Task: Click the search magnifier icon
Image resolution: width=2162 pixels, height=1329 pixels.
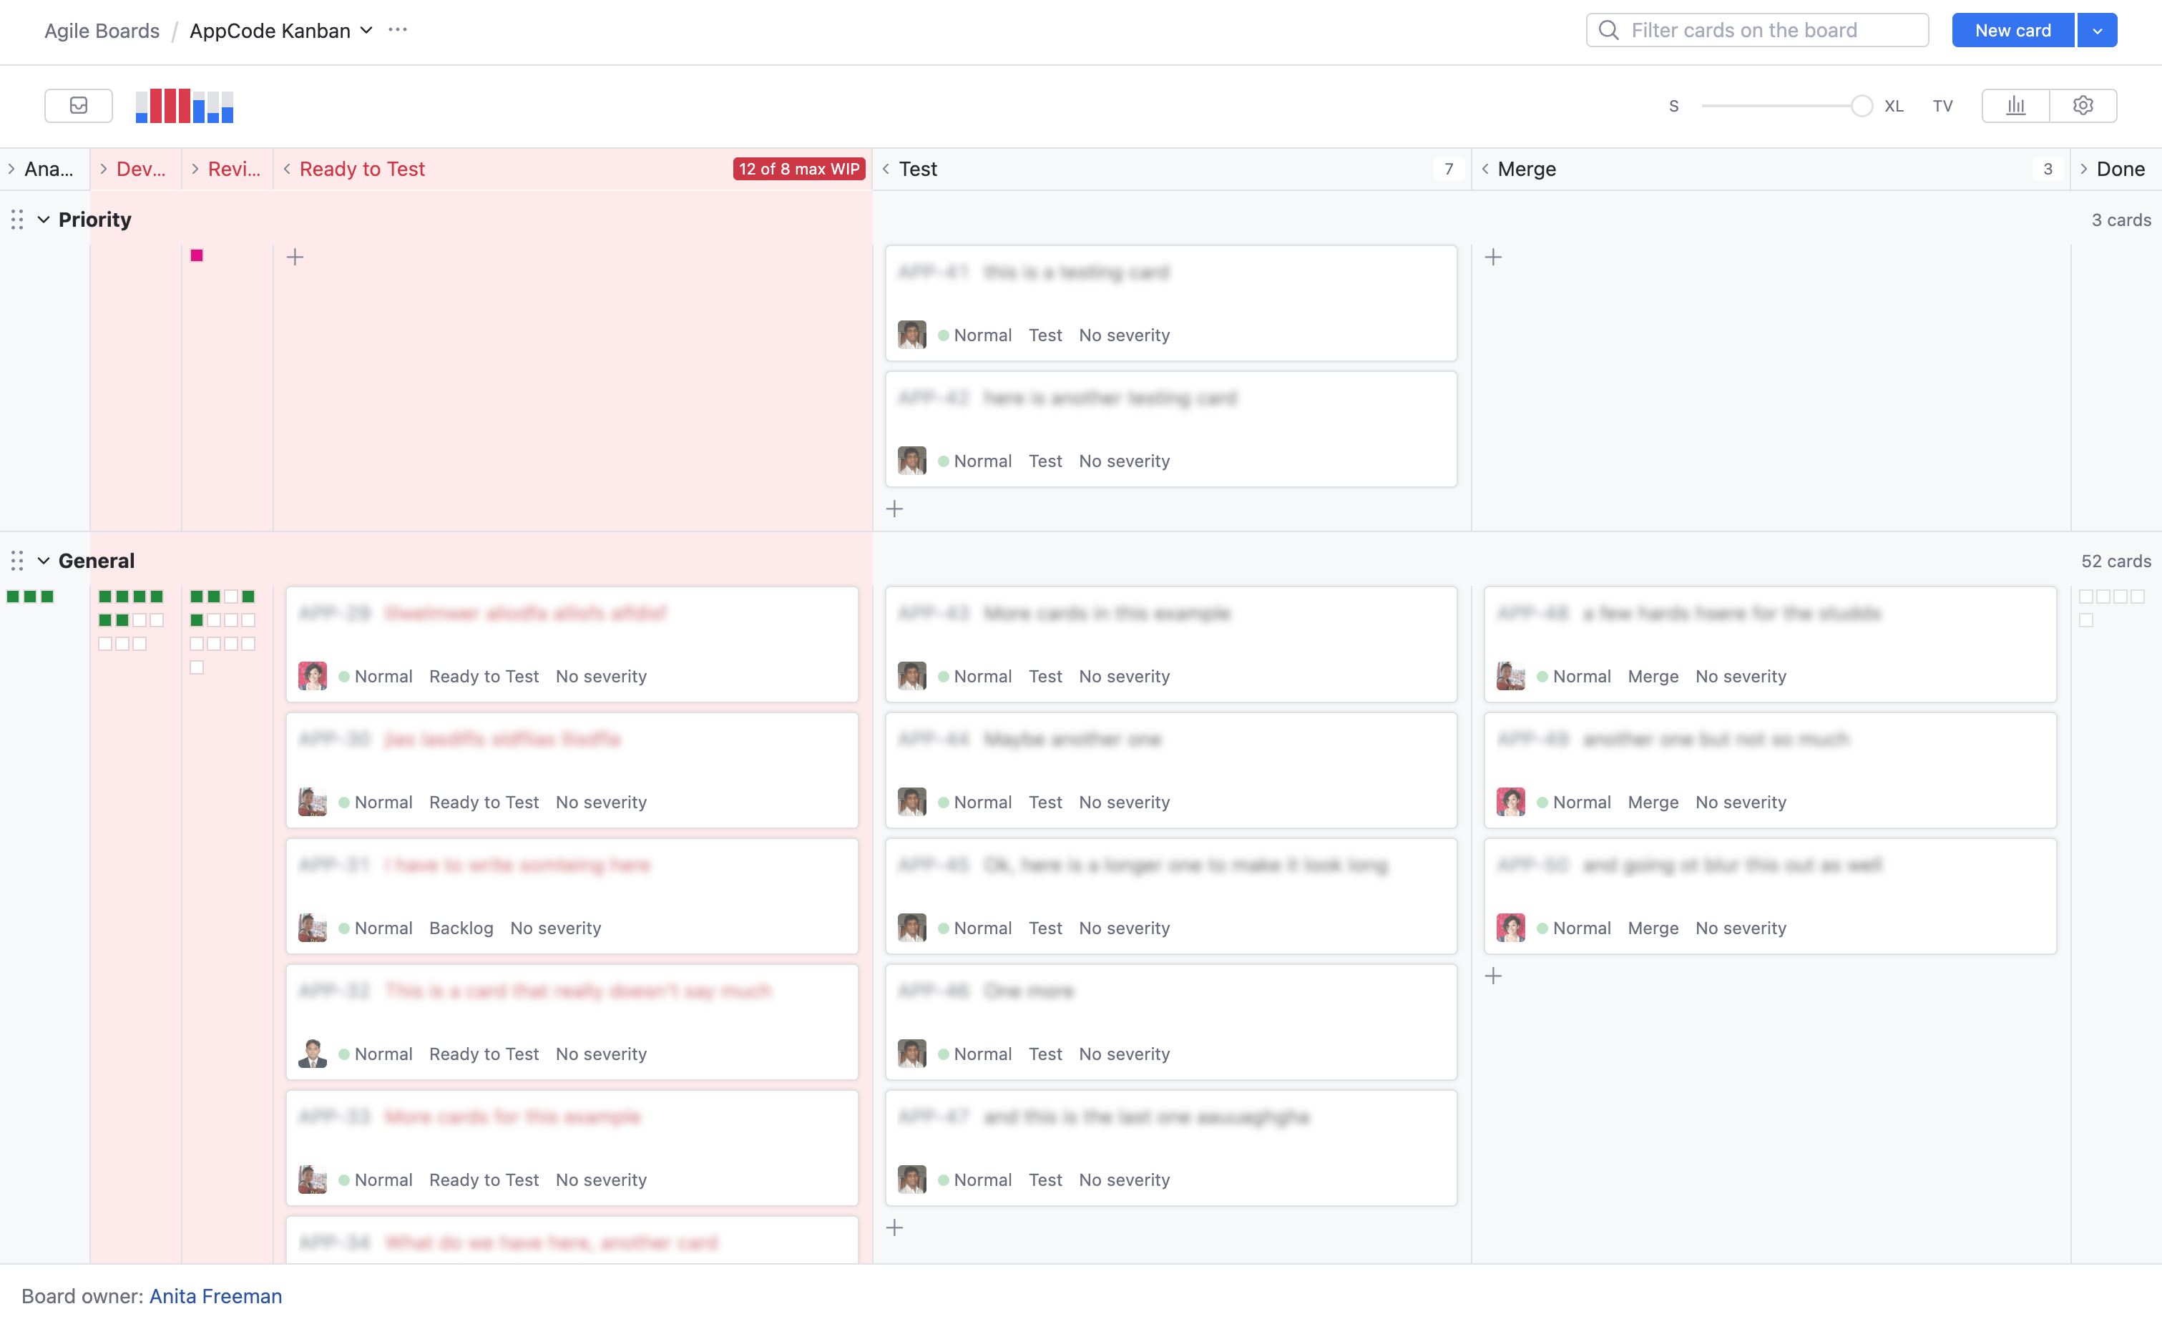Action: (x=1608, y=30)
